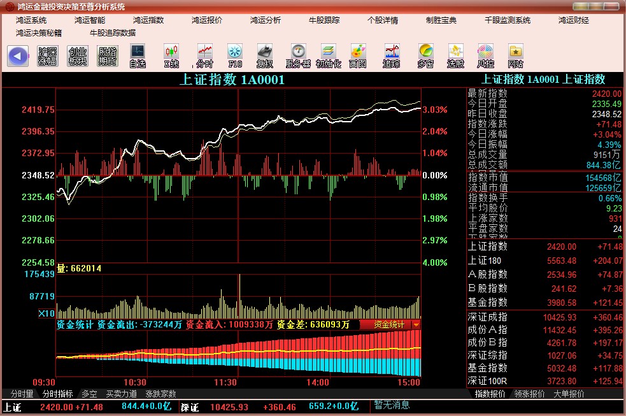Click the 追踪 tracking icon
This screenshot has width=626, height=416.
[x=392, y=56]
